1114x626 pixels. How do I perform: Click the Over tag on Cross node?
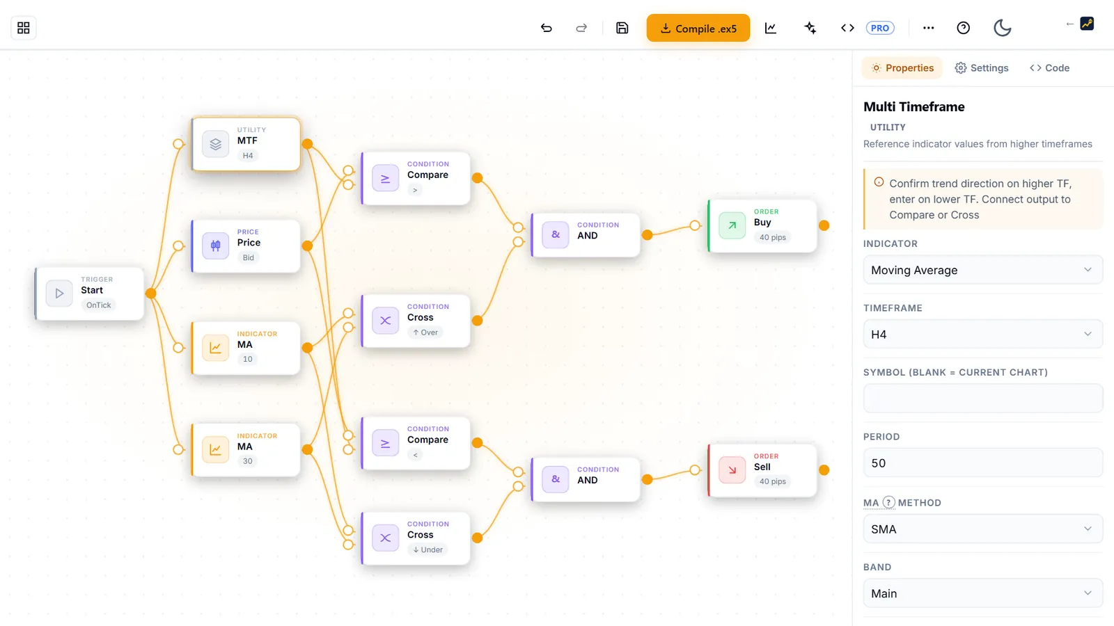[x=425, y=332]
